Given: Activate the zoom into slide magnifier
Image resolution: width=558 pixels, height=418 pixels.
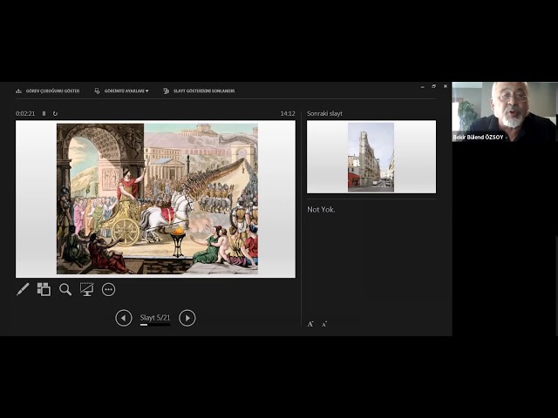Looking at the screenshot, I should (x=65, y=289).
